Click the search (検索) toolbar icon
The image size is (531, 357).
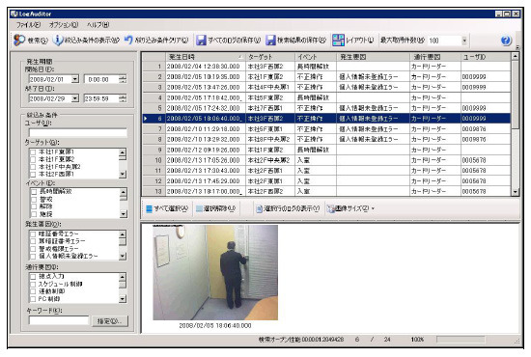point(19,41)
